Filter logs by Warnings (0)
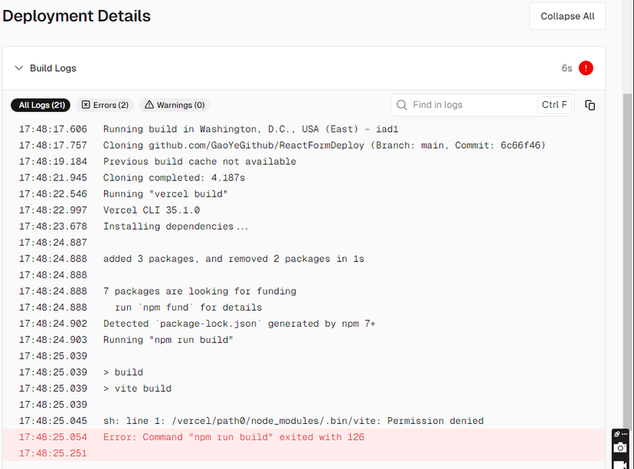634x469 pixels. tap(175, 105)
